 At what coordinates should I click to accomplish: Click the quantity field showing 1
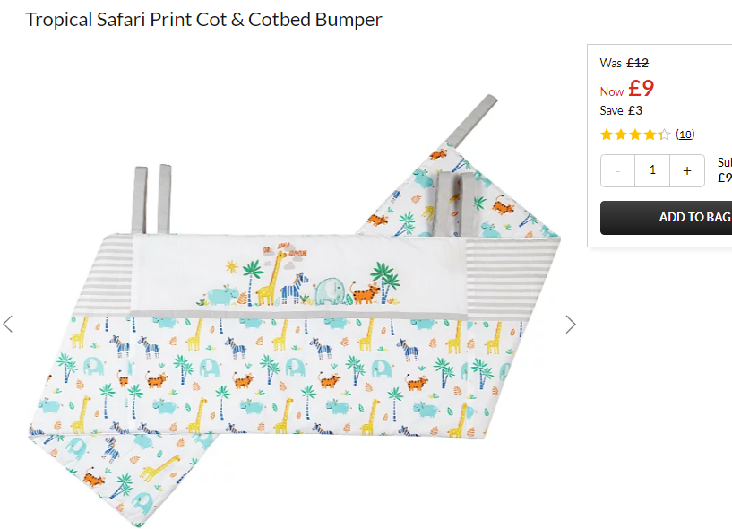pyautogui.click(x=652, y=170)
